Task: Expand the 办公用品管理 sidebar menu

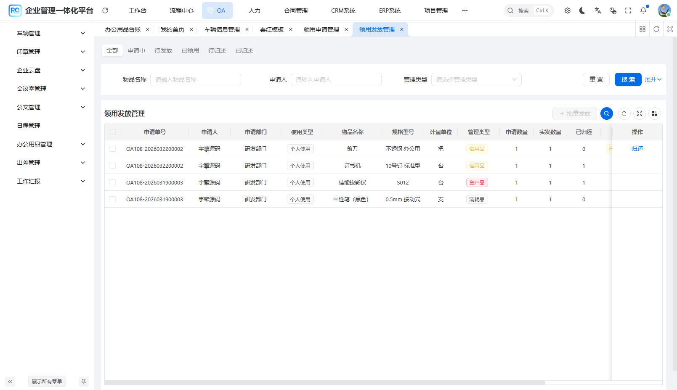Action: coord(50,144)
